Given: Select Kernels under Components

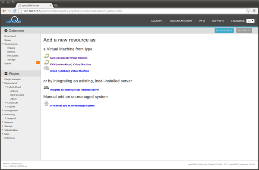Looking at the screenshot, I should 11,52.
